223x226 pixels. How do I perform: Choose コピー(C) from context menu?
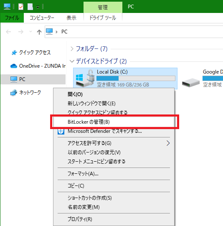click(x=114, y=186)
